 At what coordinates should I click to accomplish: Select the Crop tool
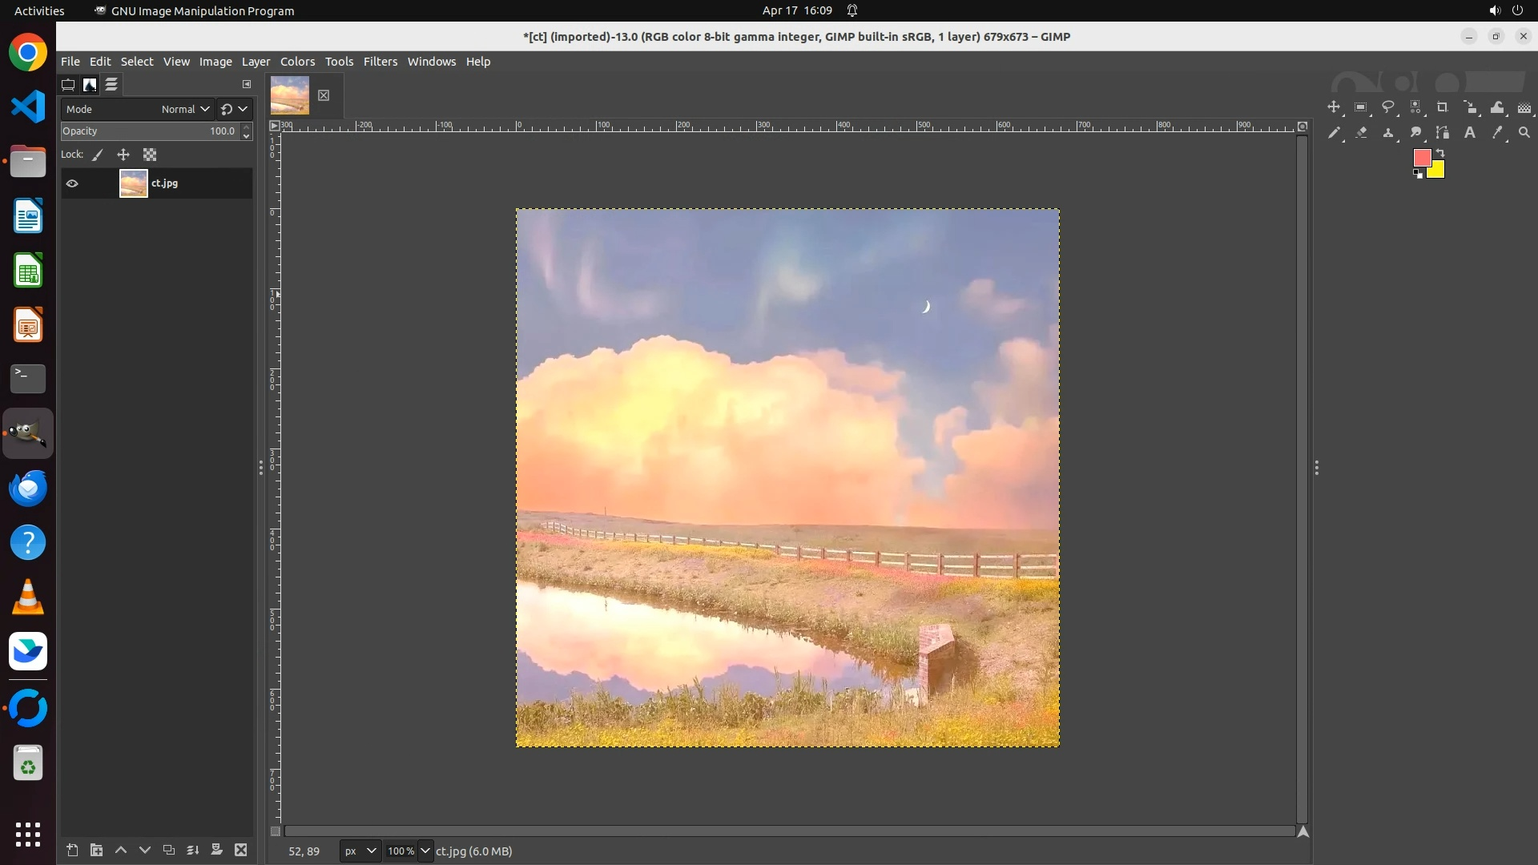(1442, 107)
